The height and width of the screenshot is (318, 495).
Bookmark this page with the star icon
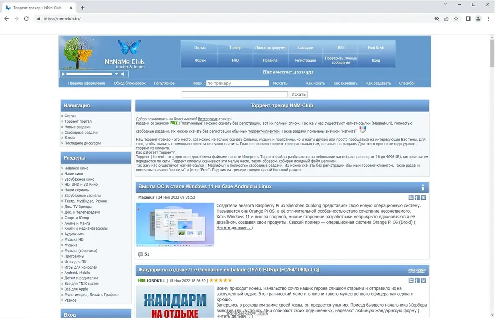pos(456,19)
